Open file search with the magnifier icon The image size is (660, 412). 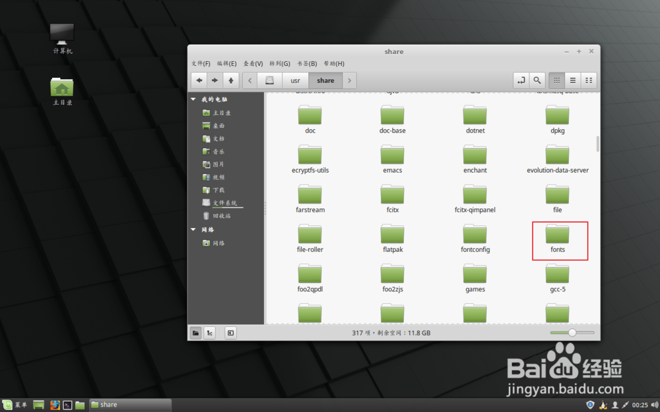[537, 80]
